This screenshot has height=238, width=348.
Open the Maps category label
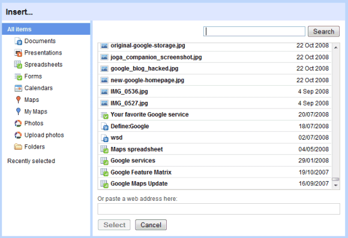pos(32,100)
